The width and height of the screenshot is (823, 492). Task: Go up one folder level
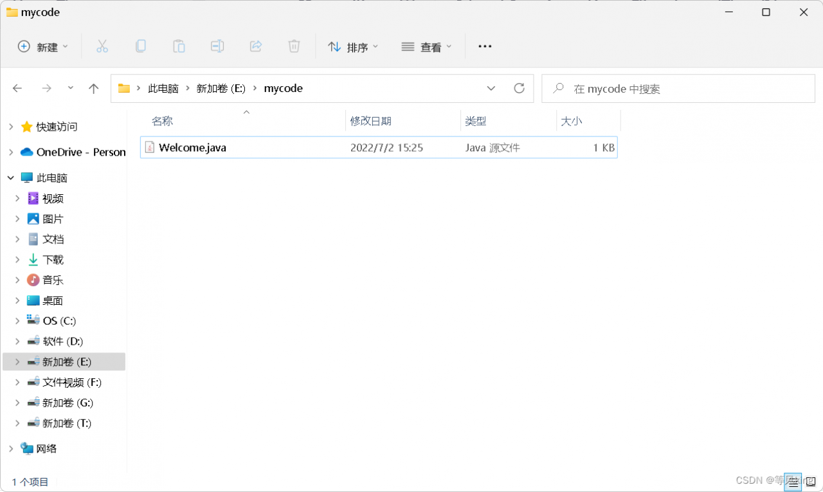pos(94,89)
